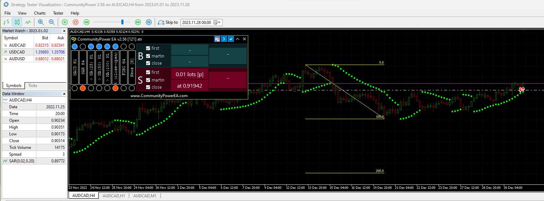Toggle Buy 'close' checkbox

tap(148, 63)
